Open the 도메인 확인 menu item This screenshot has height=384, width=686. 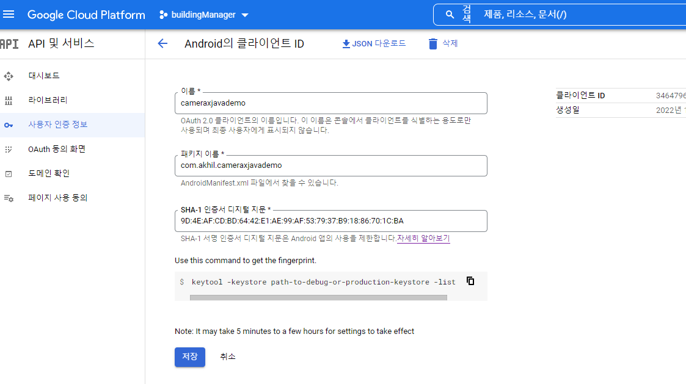tap(72, 173)
